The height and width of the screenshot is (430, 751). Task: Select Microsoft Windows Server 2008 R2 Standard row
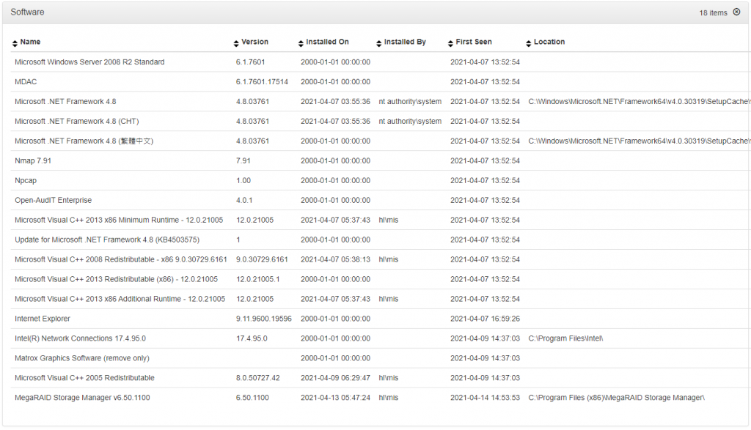pos(381,62)
